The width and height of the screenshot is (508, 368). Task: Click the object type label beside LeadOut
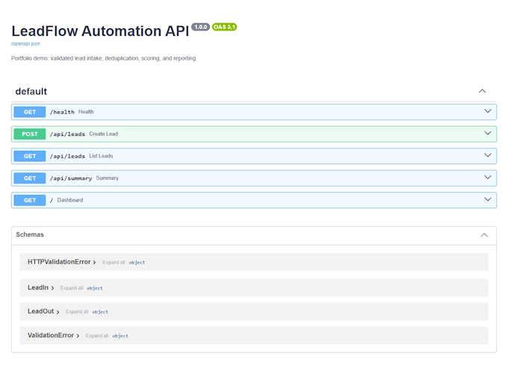point(100,312)
